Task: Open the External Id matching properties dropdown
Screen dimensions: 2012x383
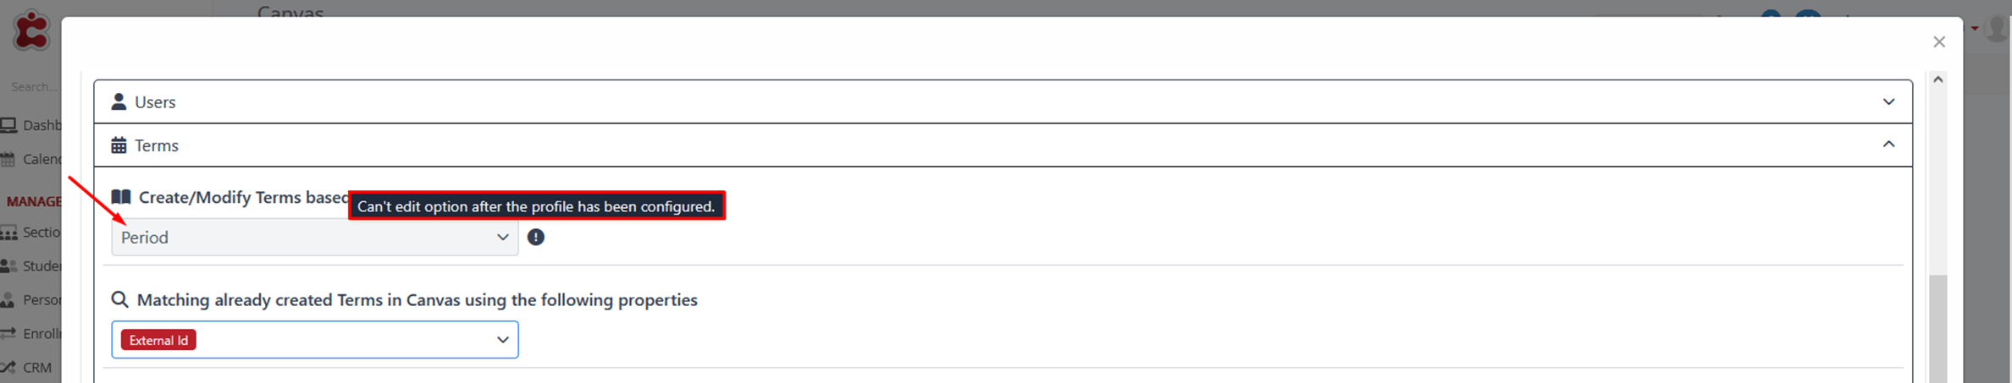Action: click(x=315, y=340)
